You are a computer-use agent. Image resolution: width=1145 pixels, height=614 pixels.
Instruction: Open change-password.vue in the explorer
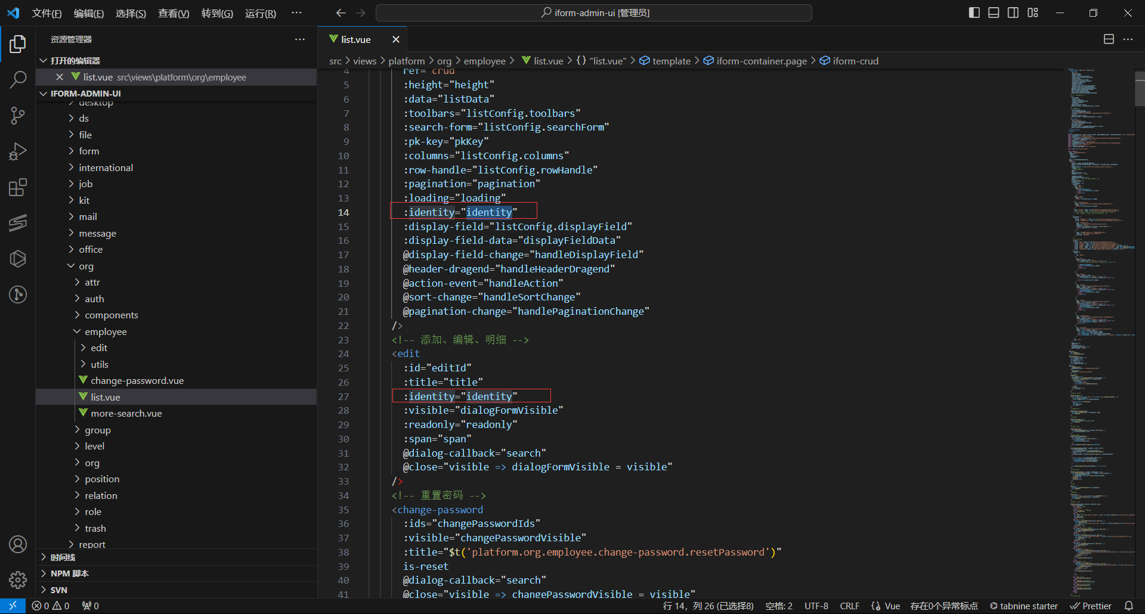(x=137, y=381)
